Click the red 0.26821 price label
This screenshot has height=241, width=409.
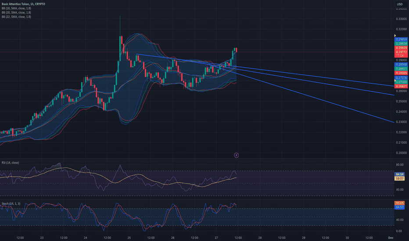[x=401, y=86]
